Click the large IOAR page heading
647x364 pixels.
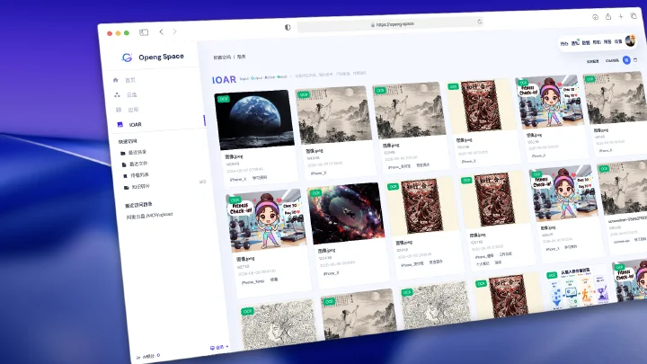click(224, 80)
